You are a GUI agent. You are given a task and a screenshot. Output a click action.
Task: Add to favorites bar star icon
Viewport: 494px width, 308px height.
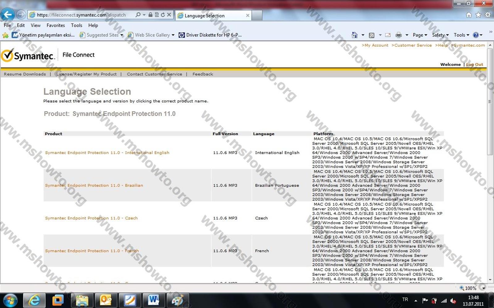point(5,35)
